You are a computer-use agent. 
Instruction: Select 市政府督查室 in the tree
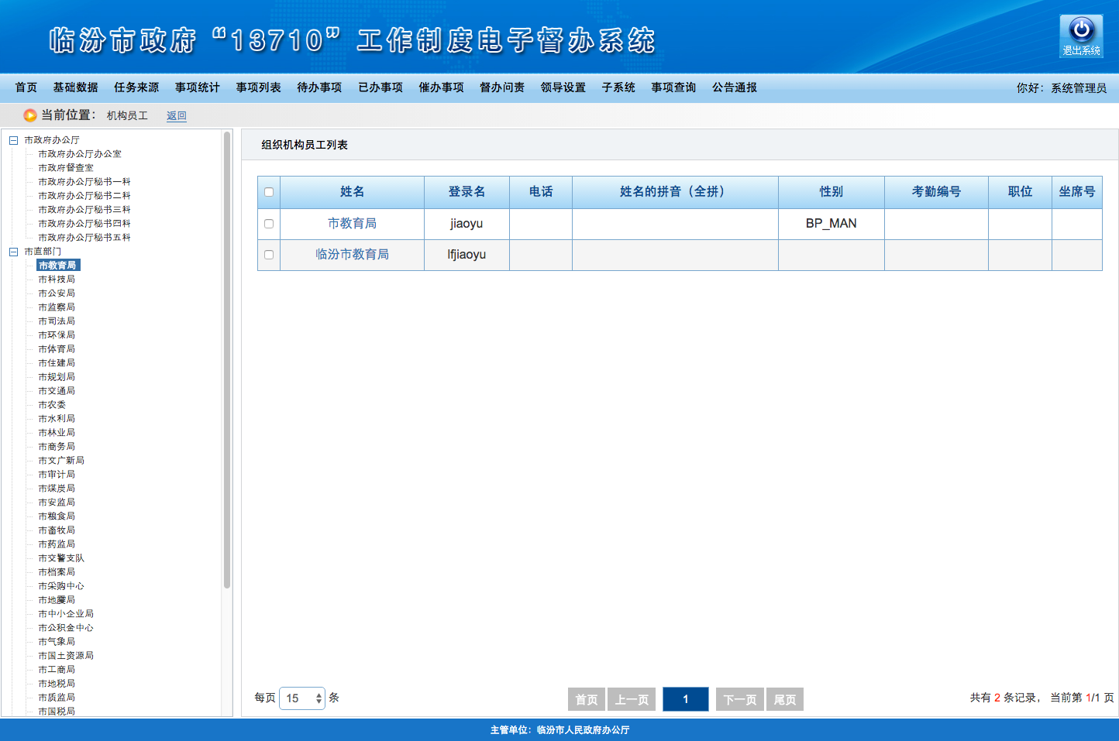tap(66, 168)
